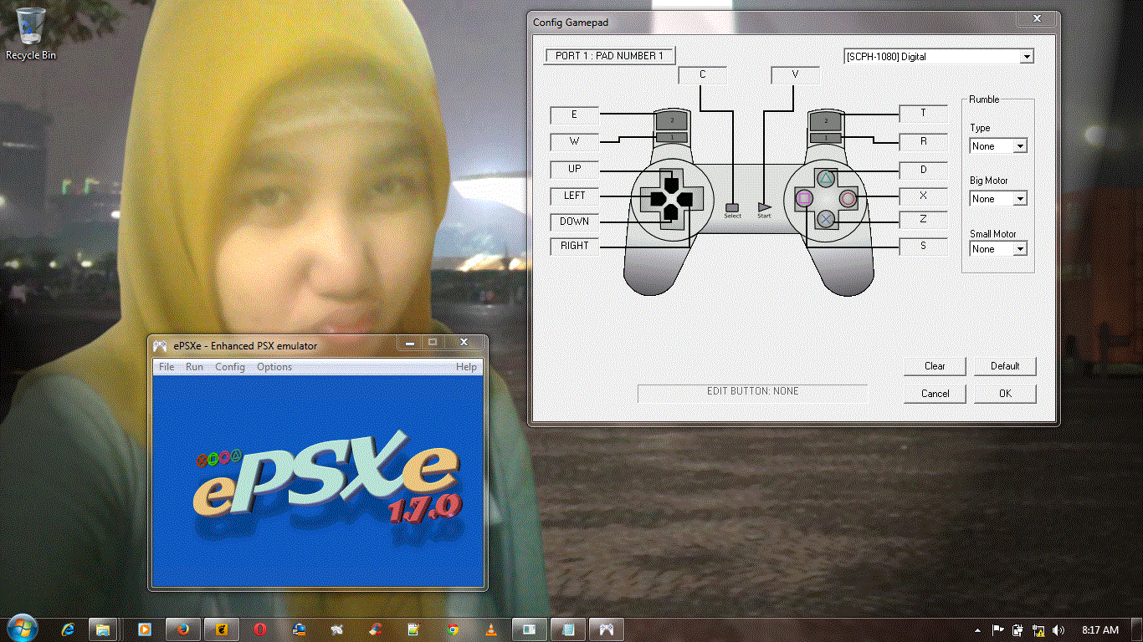Click the Default button
The width and height of the screenshot is (1143, 642).
pyautogui.click(x=1005, y=366)
